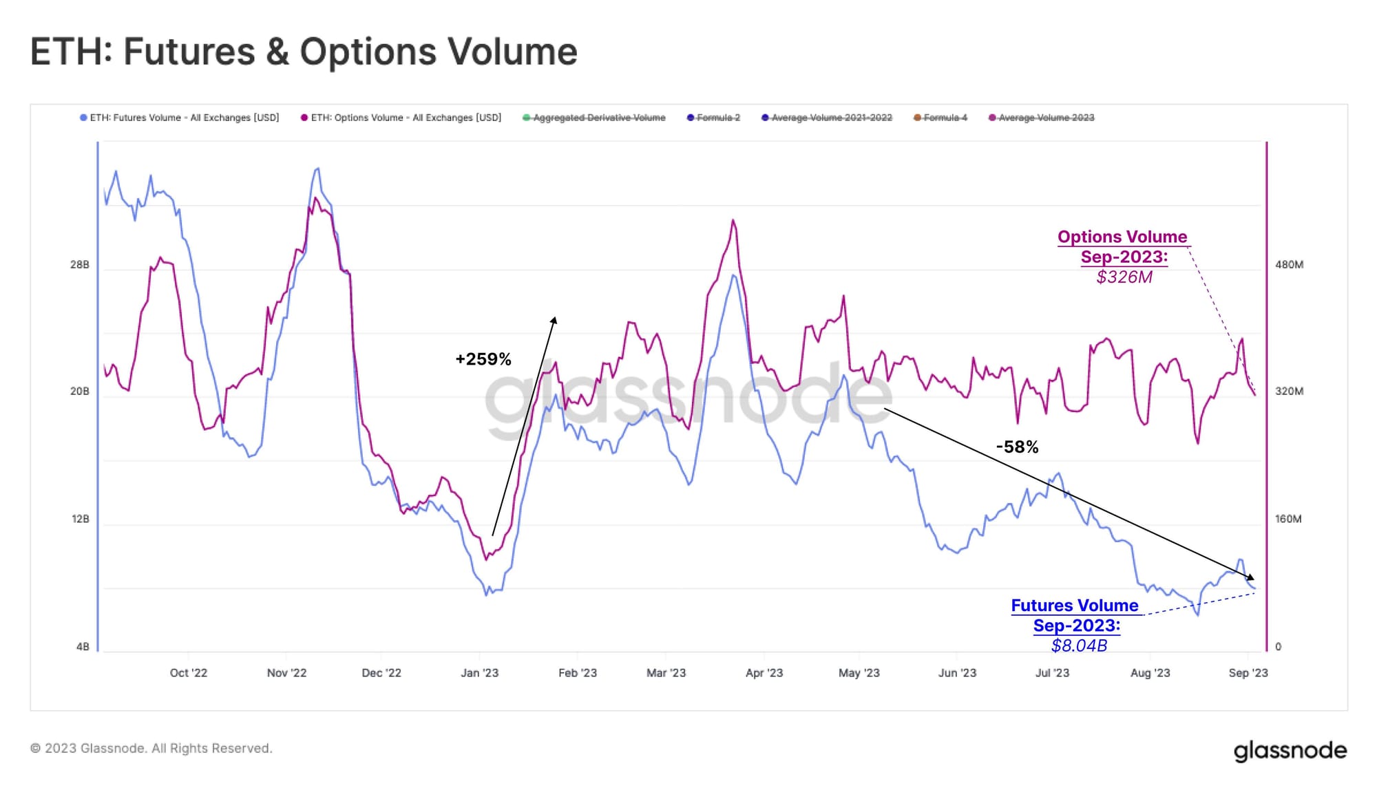1377x792 pixels.
Task: Select the Futures Volume Sep-2023 annotation
Action: pos(1077,625)
